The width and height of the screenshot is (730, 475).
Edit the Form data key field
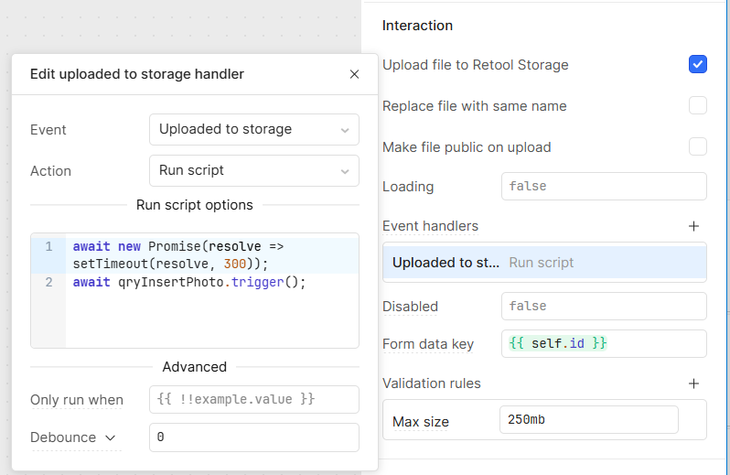pyautogui.click(x=603, y=344)
